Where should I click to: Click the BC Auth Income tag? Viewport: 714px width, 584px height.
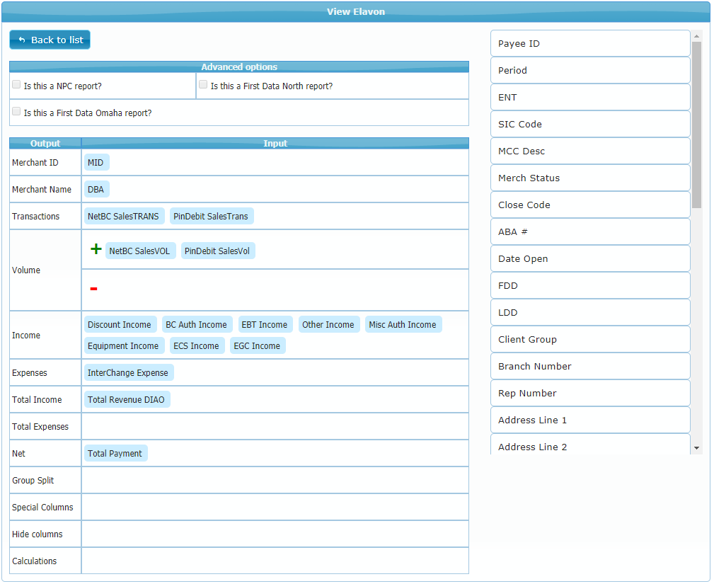197,325
